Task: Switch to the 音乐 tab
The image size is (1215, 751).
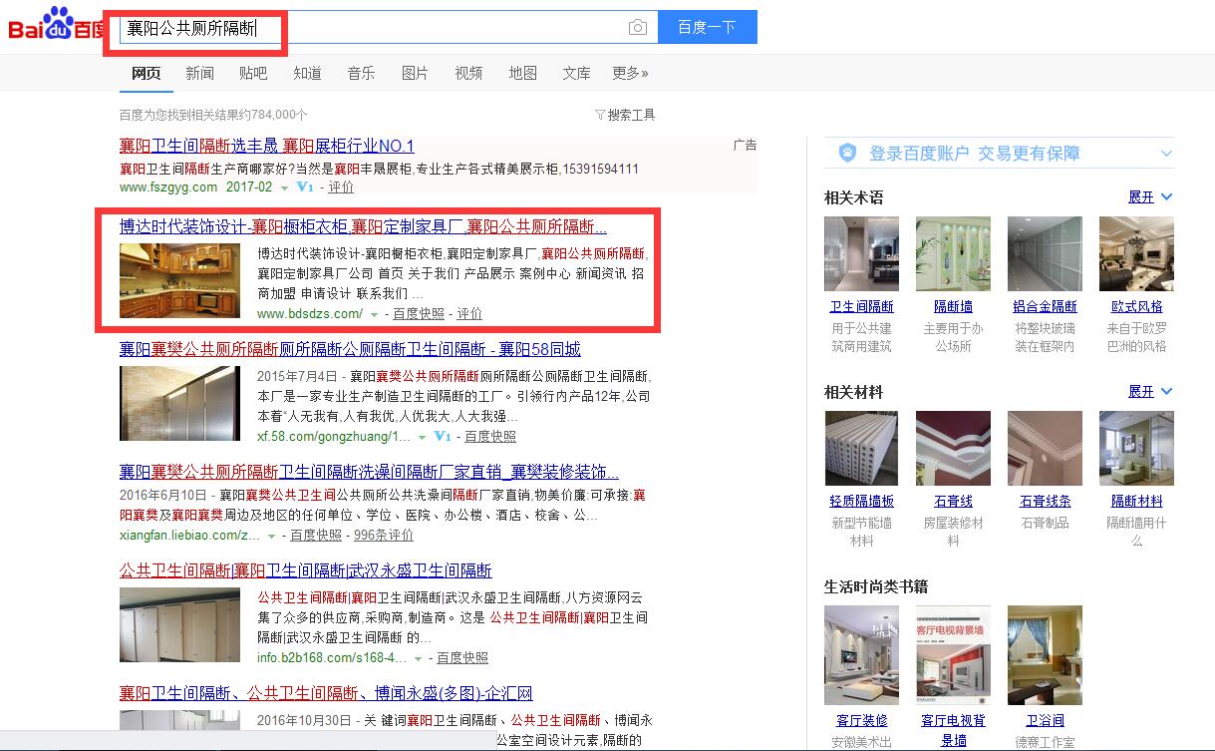Action: [361, 73]
